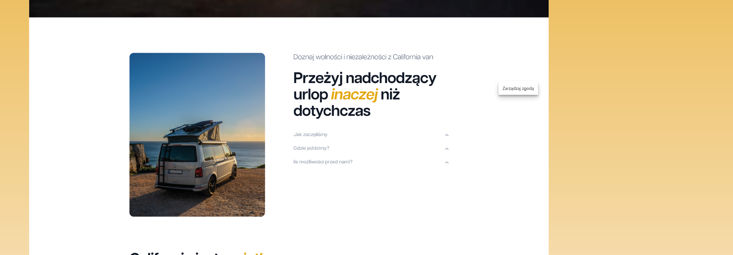733x255 pixels.
Task: Click the 'Doznaj wolności i niezależności' subtitle
Action: click(x=363, y=57)
